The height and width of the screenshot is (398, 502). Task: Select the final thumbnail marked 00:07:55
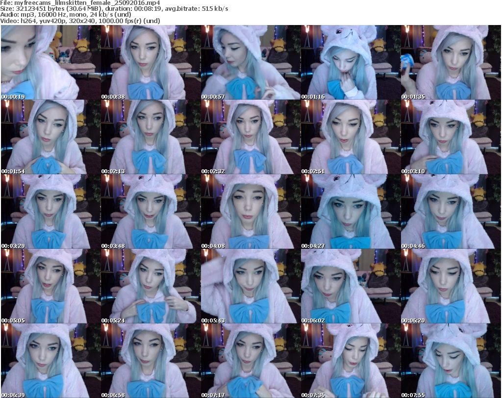(451, 361)
